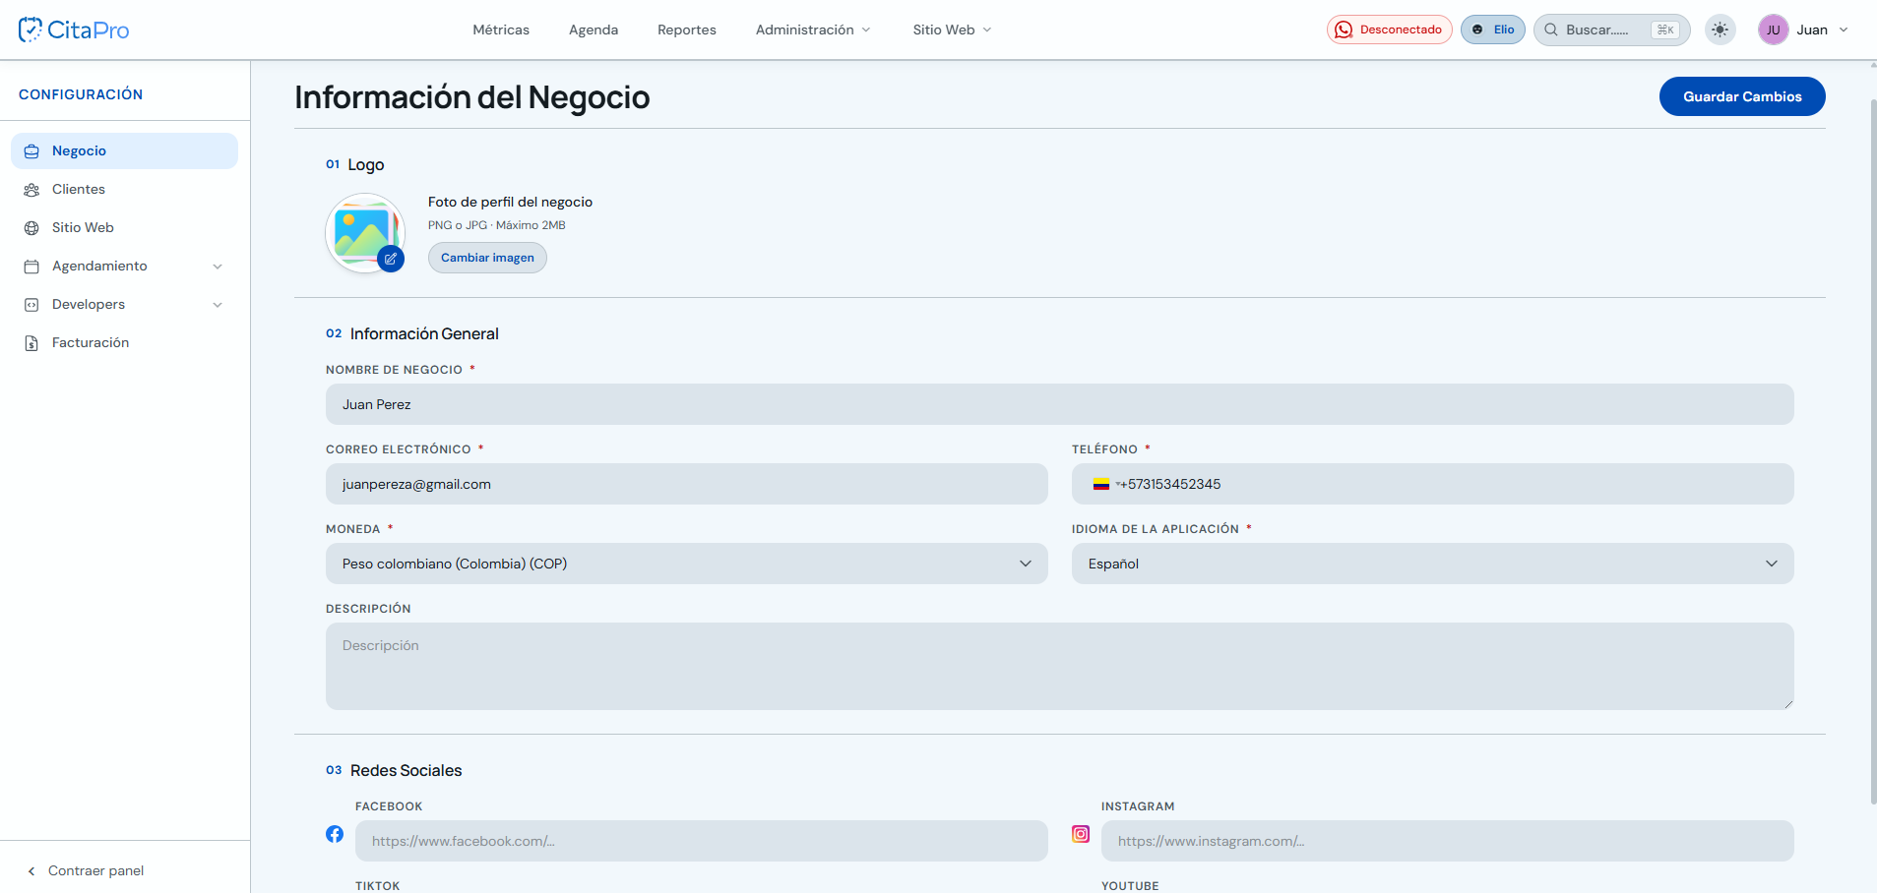Image resolution: width=1877 pixels, height=893 pixels.
Task: Expand the Agendamiento chevron
Action: click(218, 266)
